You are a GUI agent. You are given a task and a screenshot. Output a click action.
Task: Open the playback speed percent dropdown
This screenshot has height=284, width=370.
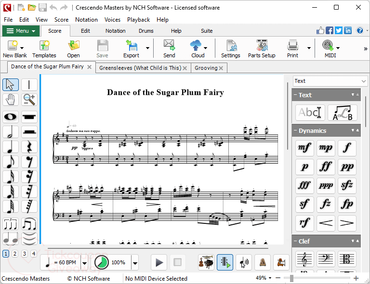pyautogui.click(x=135, y=263)
